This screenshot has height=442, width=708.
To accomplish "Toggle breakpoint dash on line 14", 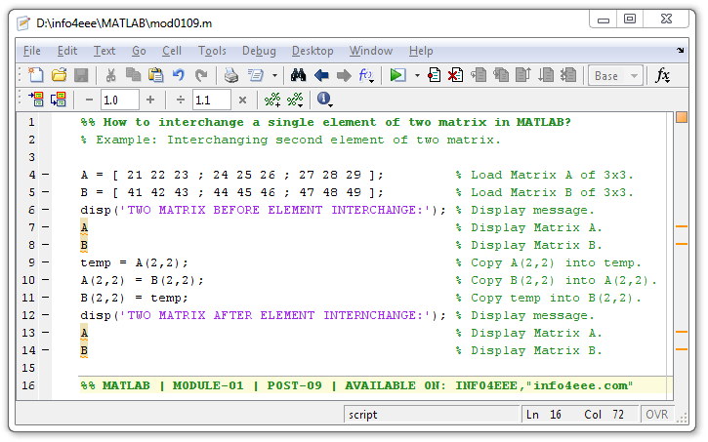I will click(46, 349).
